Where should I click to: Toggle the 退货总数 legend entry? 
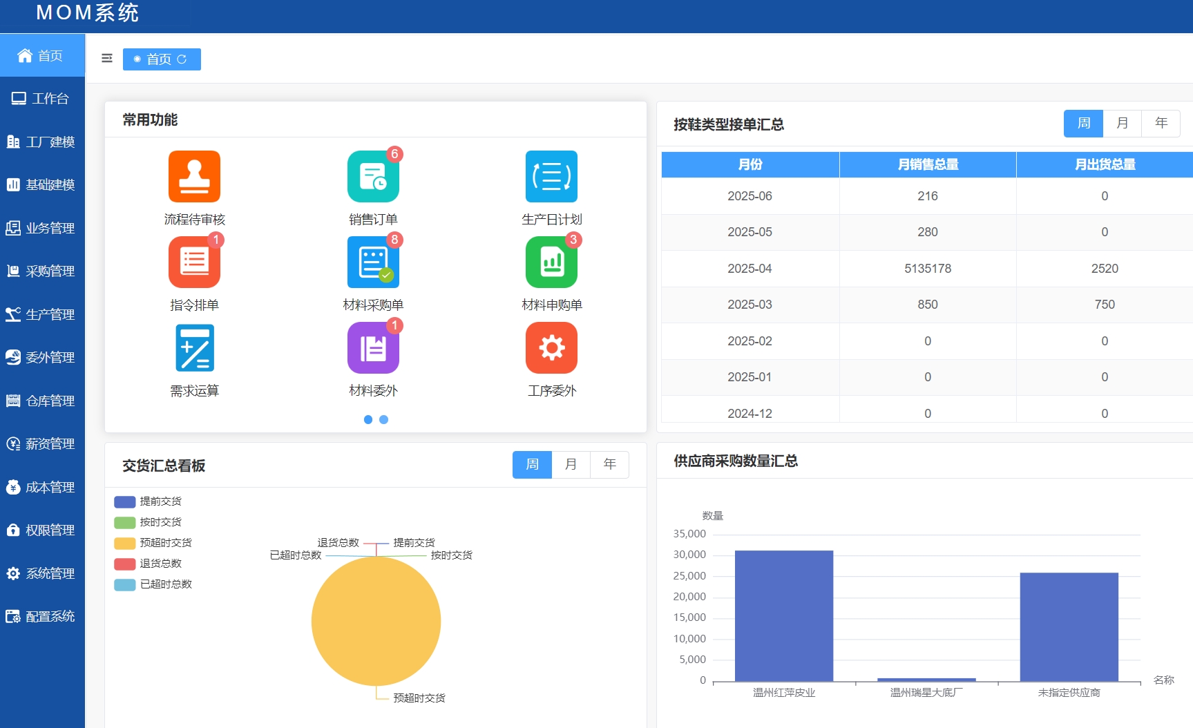tap(148, 564)
